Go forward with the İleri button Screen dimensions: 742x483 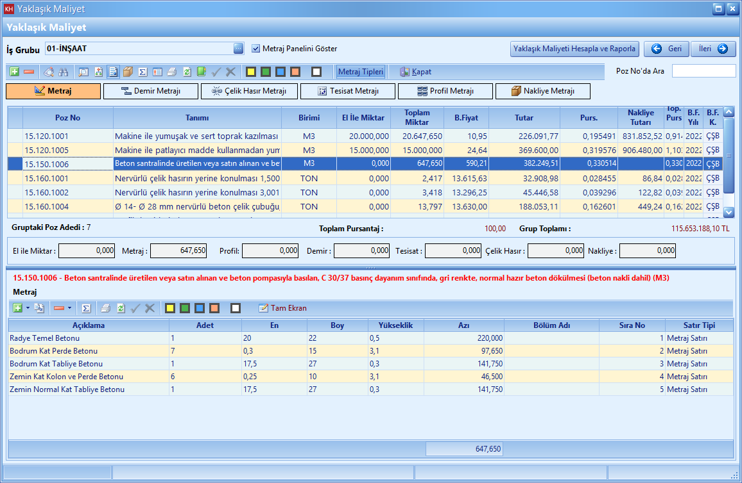[713, 49]
